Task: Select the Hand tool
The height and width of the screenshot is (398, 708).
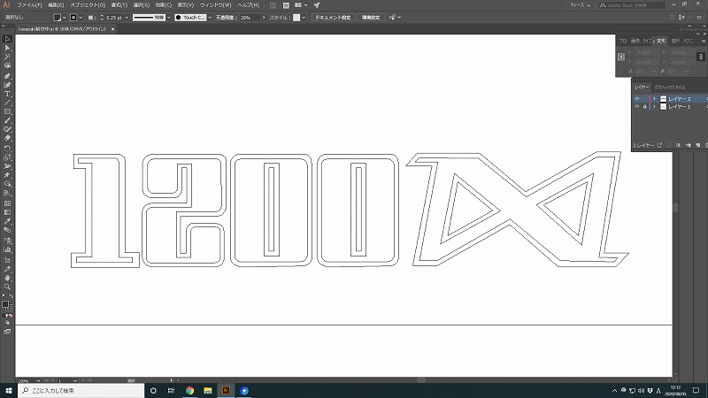Action: tap(7, 278)
